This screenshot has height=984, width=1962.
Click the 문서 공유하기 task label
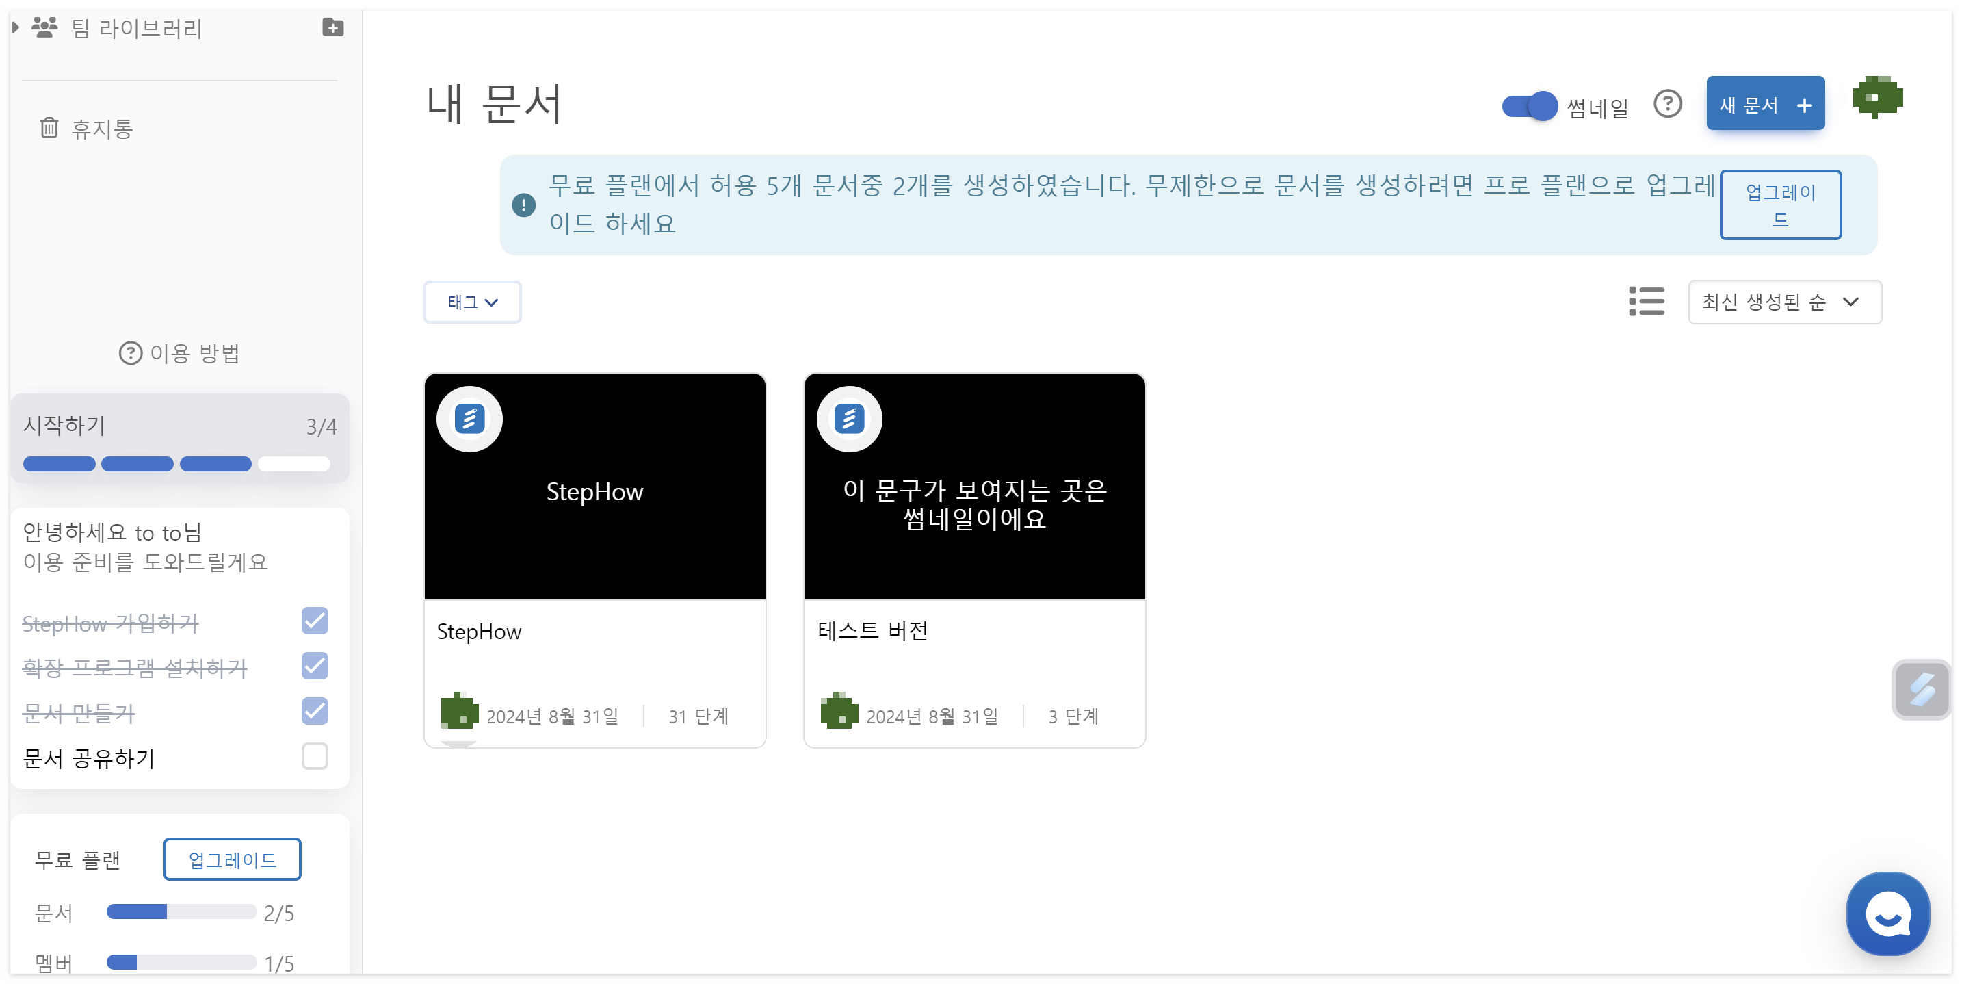[88, 759]
